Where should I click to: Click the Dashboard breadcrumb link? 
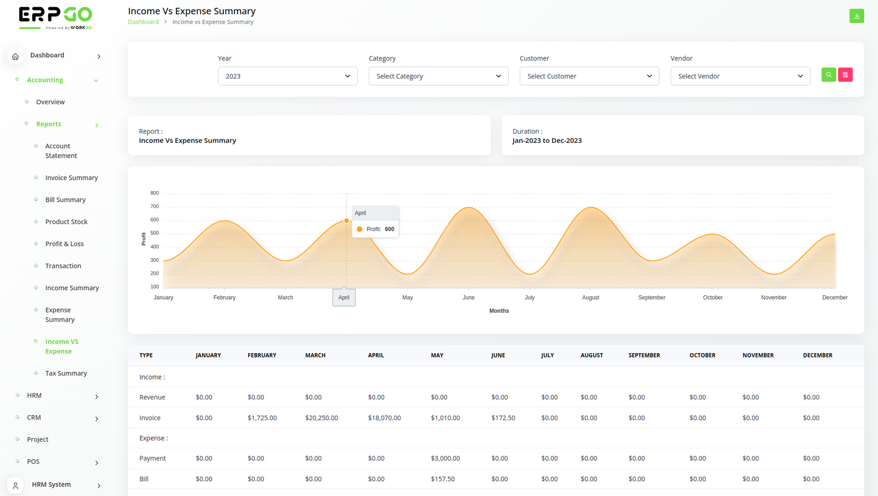[x=143, y=22]
